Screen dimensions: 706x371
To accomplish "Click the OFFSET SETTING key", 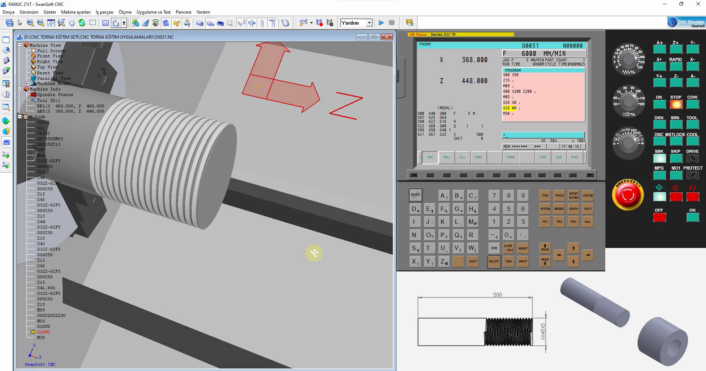I will [574, 195].
